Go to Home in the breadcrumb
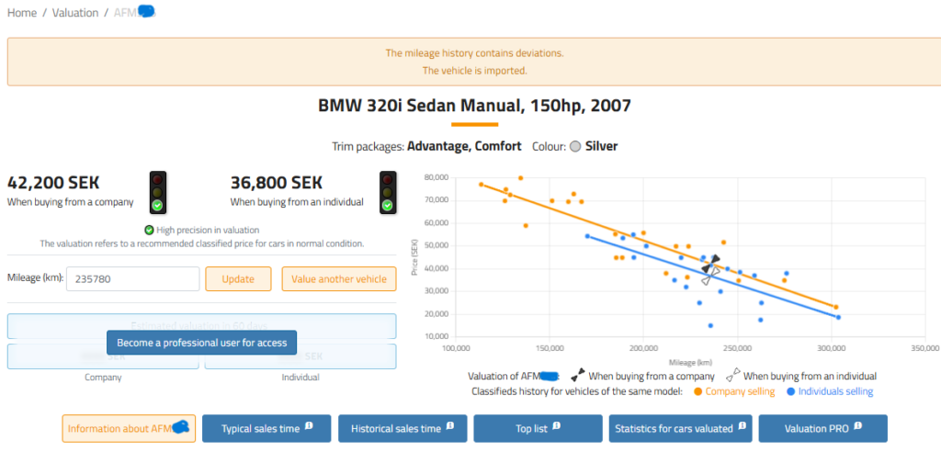Image resolution: width=941 pixels, height=452 pixels. coord(22,13)
